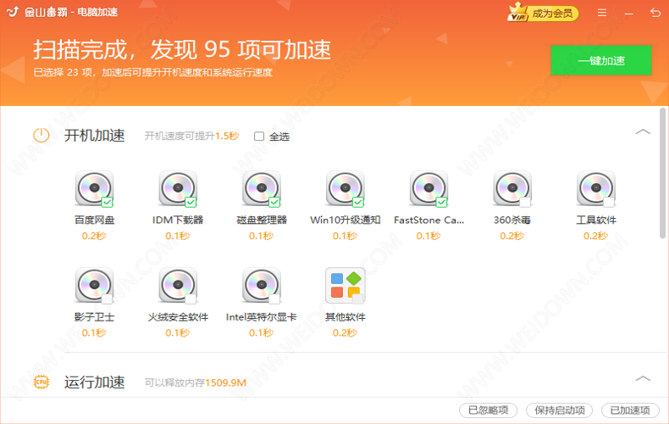Click the 1509.9M memory value
669x424 pixels.
(x=226, y=382)
